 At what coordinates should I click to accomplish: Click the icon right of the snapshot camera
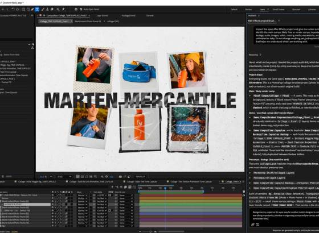[x=125, y=177]
